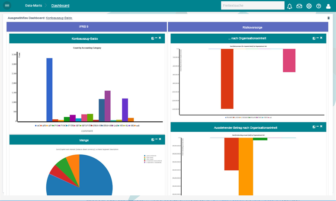Close the Menge widget
336x201 pixels.
(x=160, y=139)
